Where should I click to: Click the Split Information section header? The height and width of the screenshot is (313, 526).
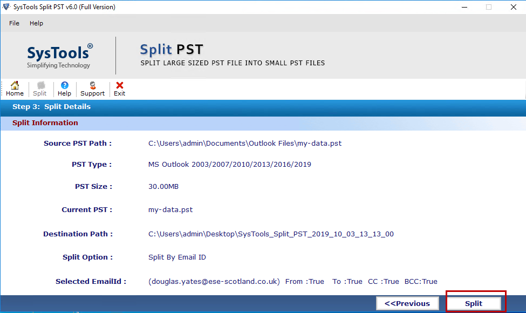click(x=45, y=123)
